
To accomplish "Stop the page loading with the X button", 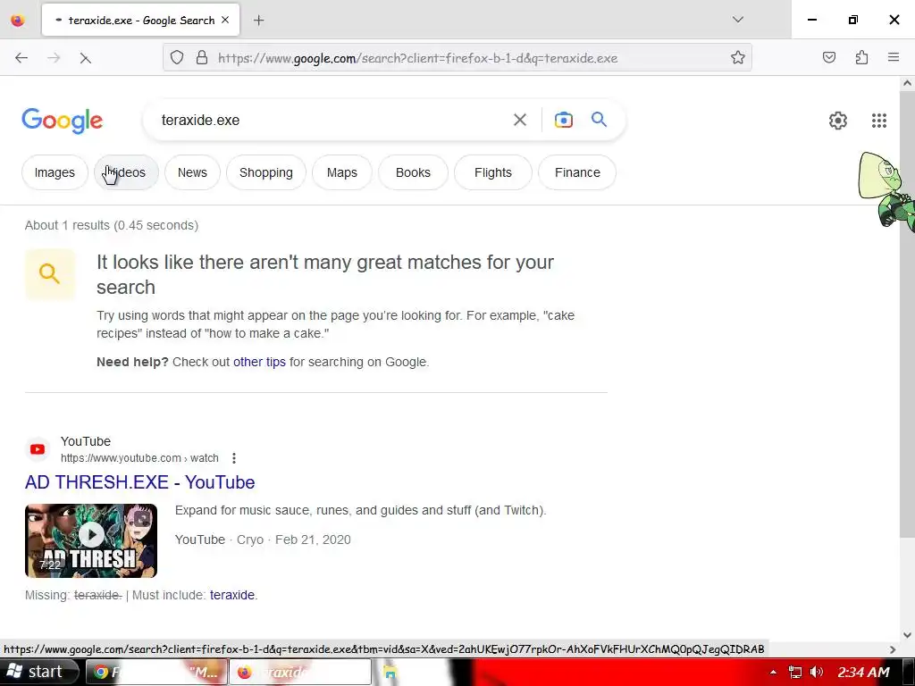I will click(85, 58).
